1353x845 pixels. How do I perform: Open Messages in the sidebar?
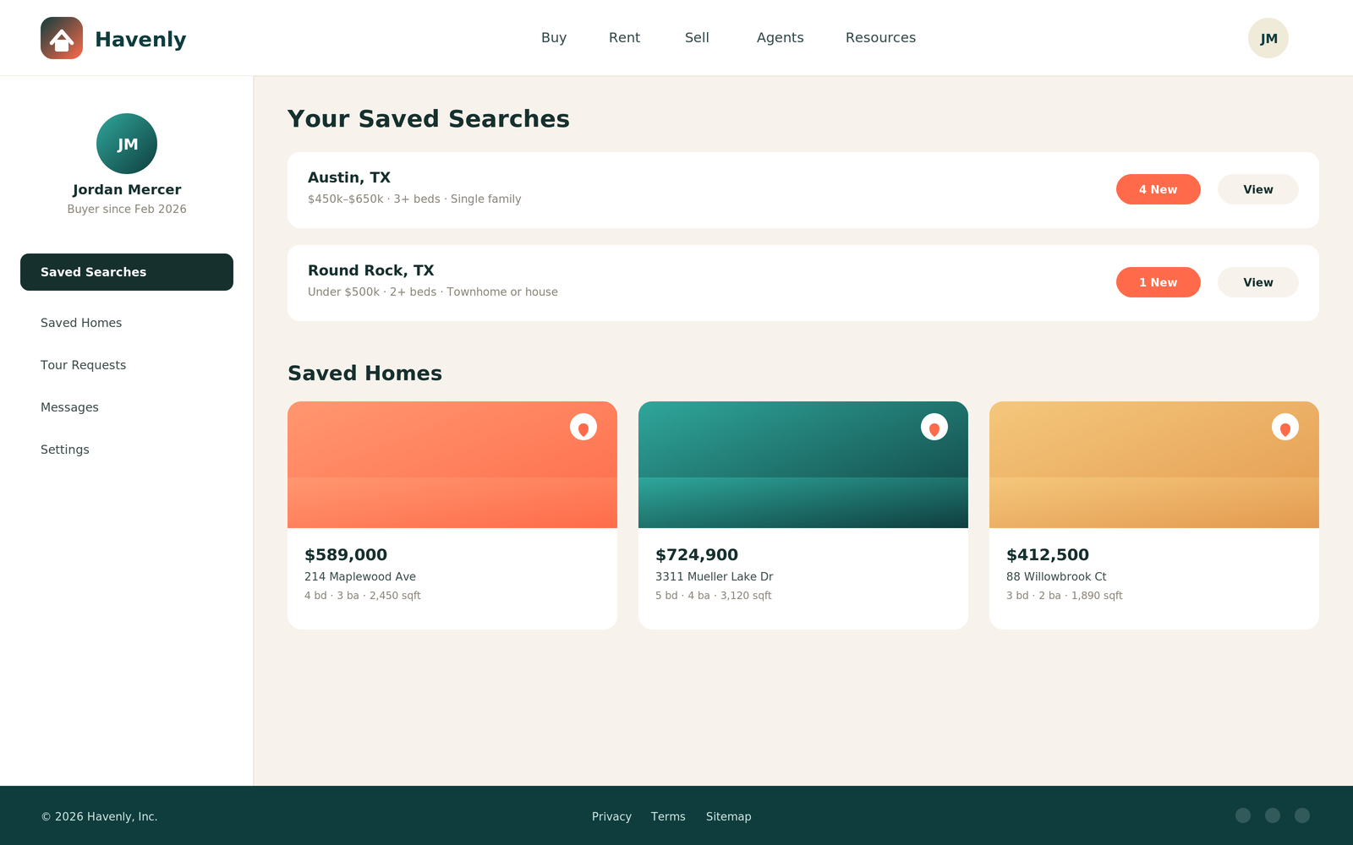[x=69, y=407]
